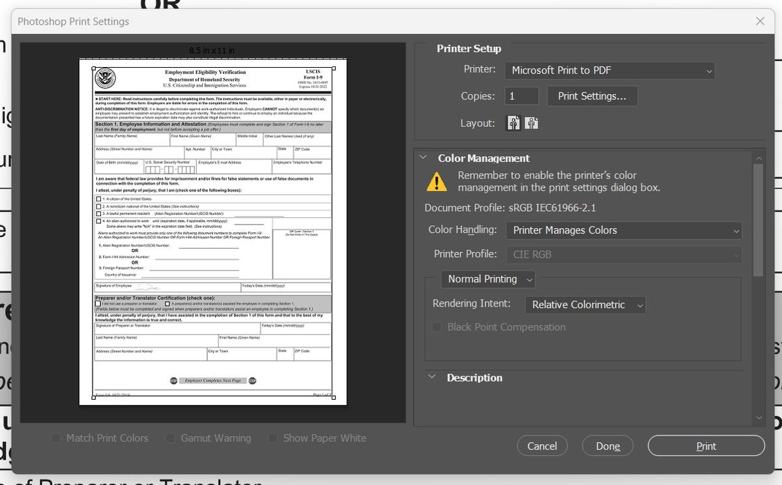Screen dimensions: 782x485
Task: Enable Show Paper White
Action: point(272,438)
